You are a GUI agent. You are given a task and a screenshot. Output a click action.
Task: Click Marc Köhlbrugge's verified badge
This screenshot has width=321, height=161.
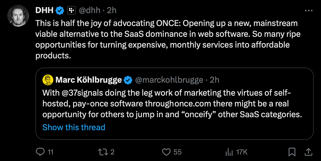tap(128, 80)
